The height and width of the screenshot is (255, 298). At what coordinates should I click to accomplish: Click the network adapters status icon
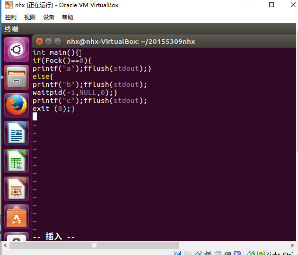coord(207,253)
